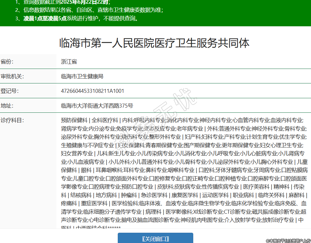Select registration number 47266044533108211A1001

[x=92, y=91]
